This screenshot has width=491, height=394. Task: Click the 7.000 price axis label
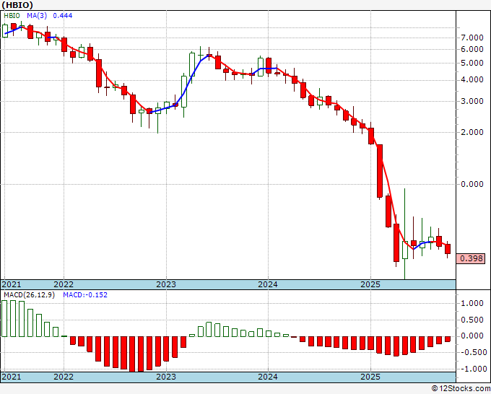point(472,38)
